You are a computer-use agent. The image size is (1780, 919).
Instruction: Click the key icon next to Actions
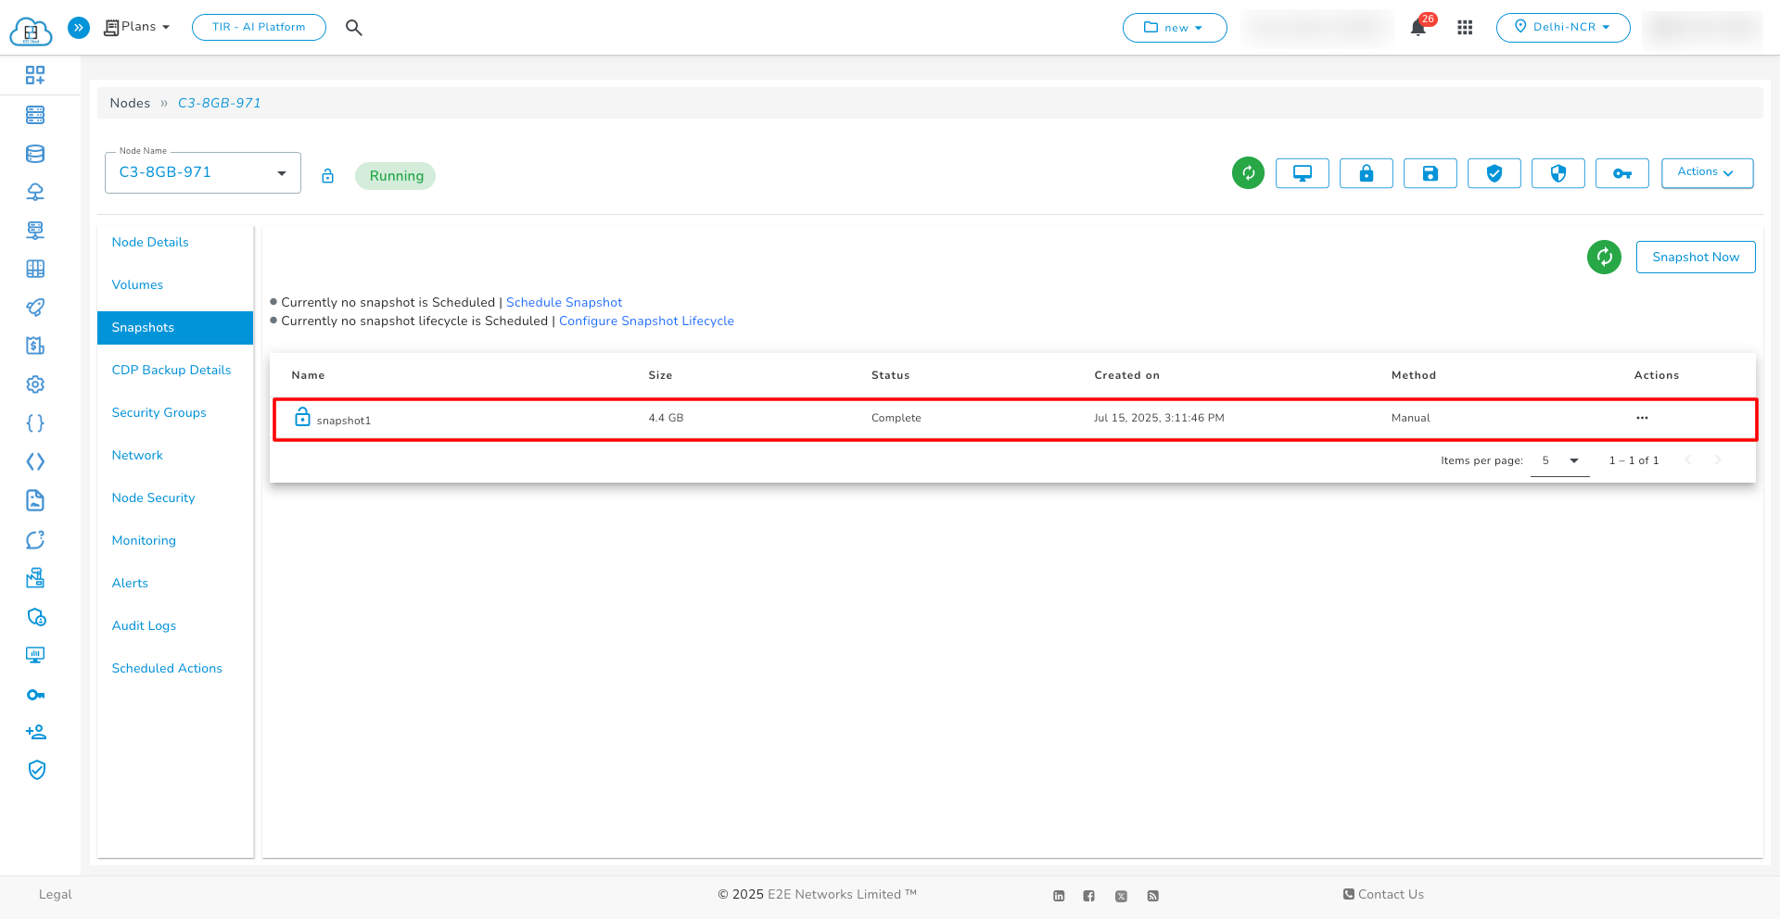(x=1621, y=172)
